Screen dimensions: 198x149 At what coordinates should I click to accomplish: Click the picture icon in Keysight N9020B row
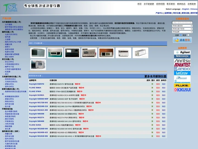point(152,114)
